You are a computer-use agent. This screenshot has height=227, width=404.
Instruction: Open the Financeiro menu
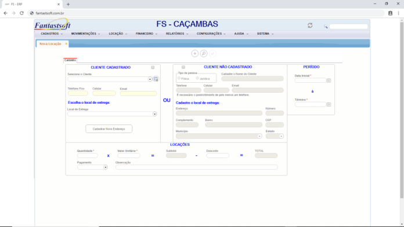(146, 34)
